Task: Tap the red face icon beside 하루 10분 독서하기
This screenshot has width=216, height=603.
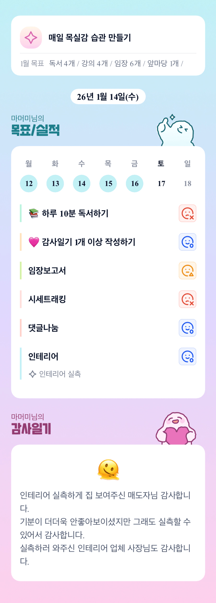Action: pyautogui.click(x=187, y=213)
